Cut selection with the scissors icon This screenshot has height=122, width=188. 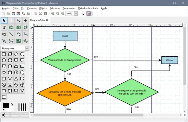[x=41, y=14]
